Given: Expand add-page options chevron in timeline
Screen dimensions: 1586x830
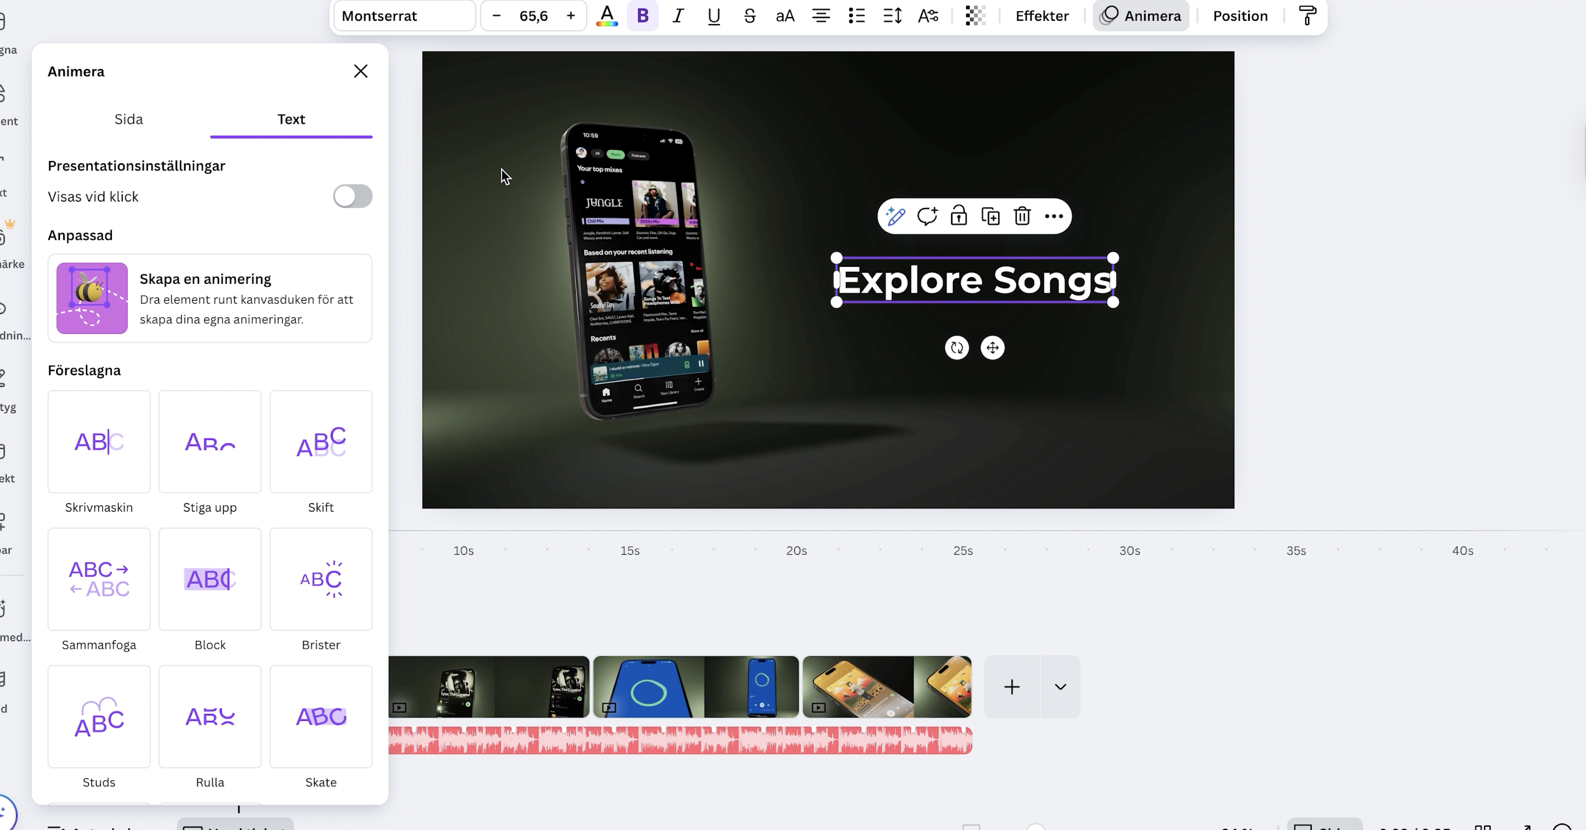Looking at the screenshot, I should coord(1060,686).
